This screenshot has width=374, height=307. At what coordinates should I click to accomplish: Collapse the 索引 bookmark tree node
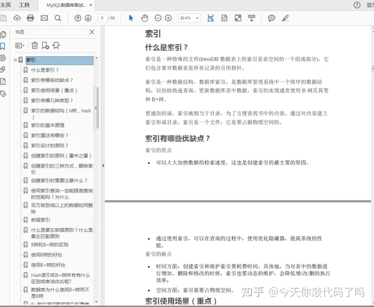point(15,60)
